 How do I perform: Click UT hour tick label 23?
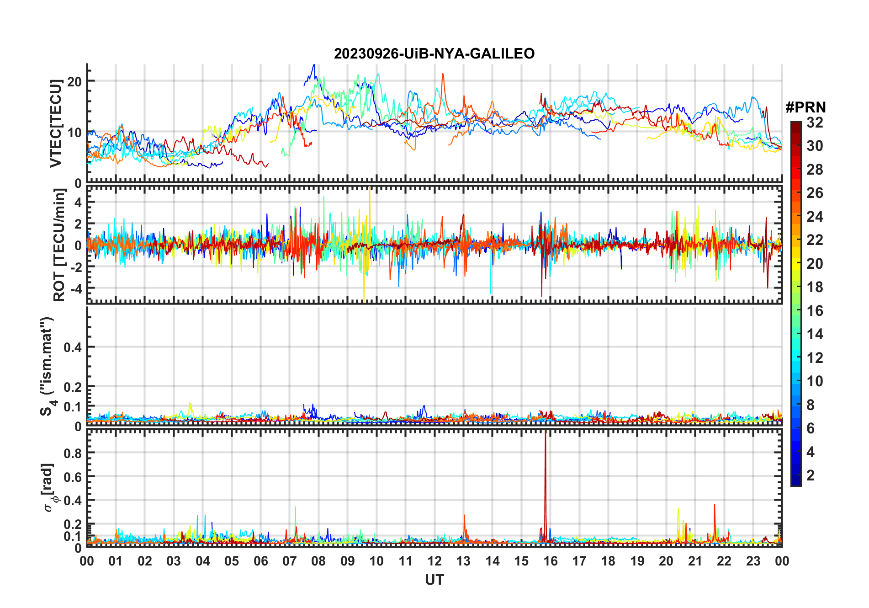(753, 561)
